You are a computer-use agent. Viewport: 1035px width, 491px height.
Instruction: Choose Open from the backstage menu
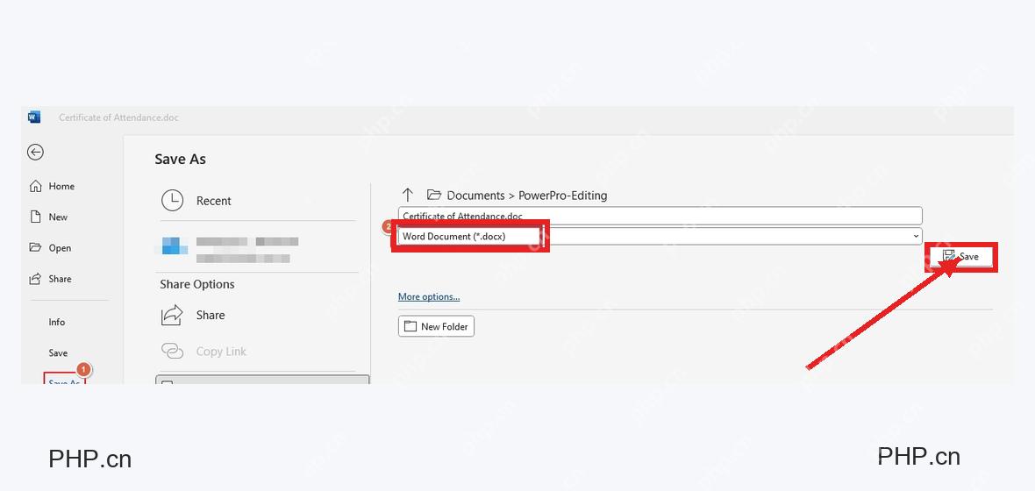tap(51, 248)
